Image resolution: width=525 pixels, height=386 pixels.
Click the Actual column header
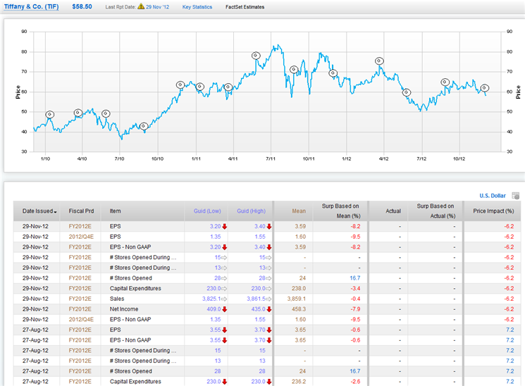click(x=393, y=211)
